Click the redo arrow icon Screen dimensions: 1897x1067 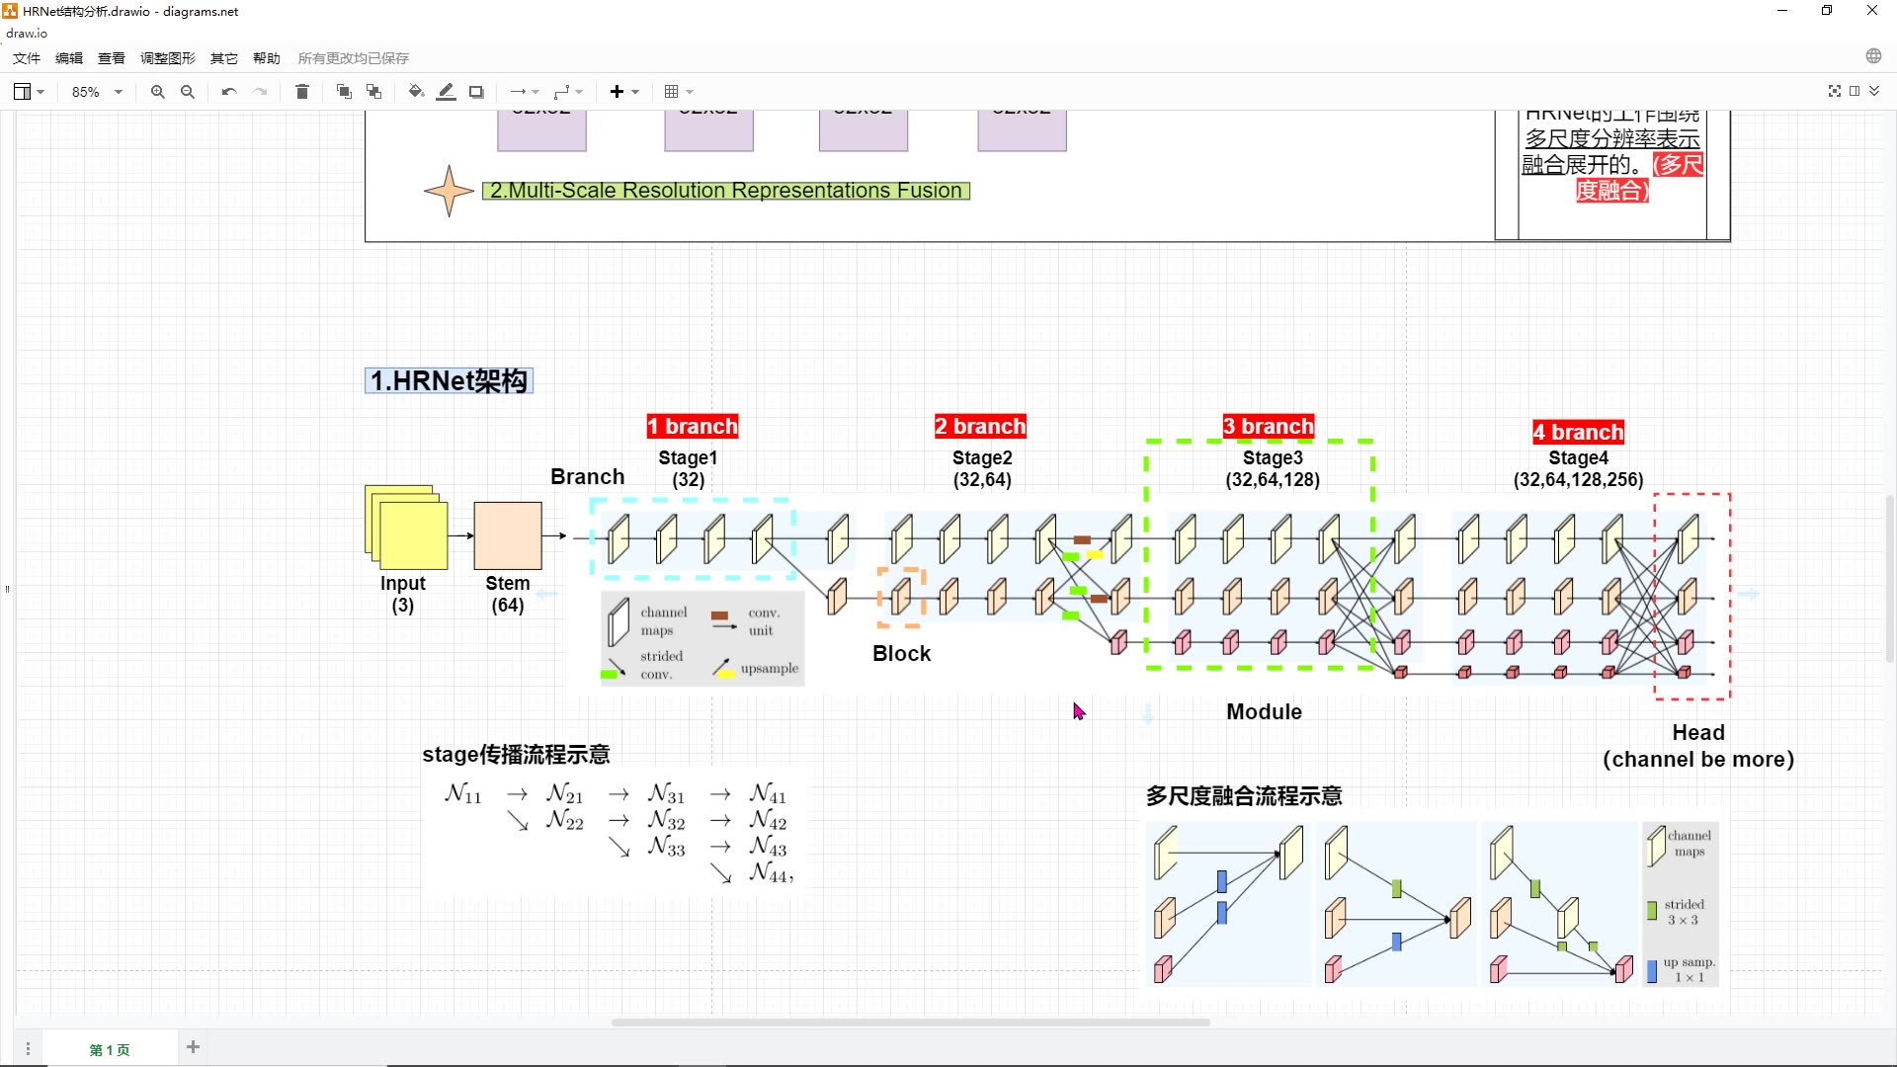[258, 91]
